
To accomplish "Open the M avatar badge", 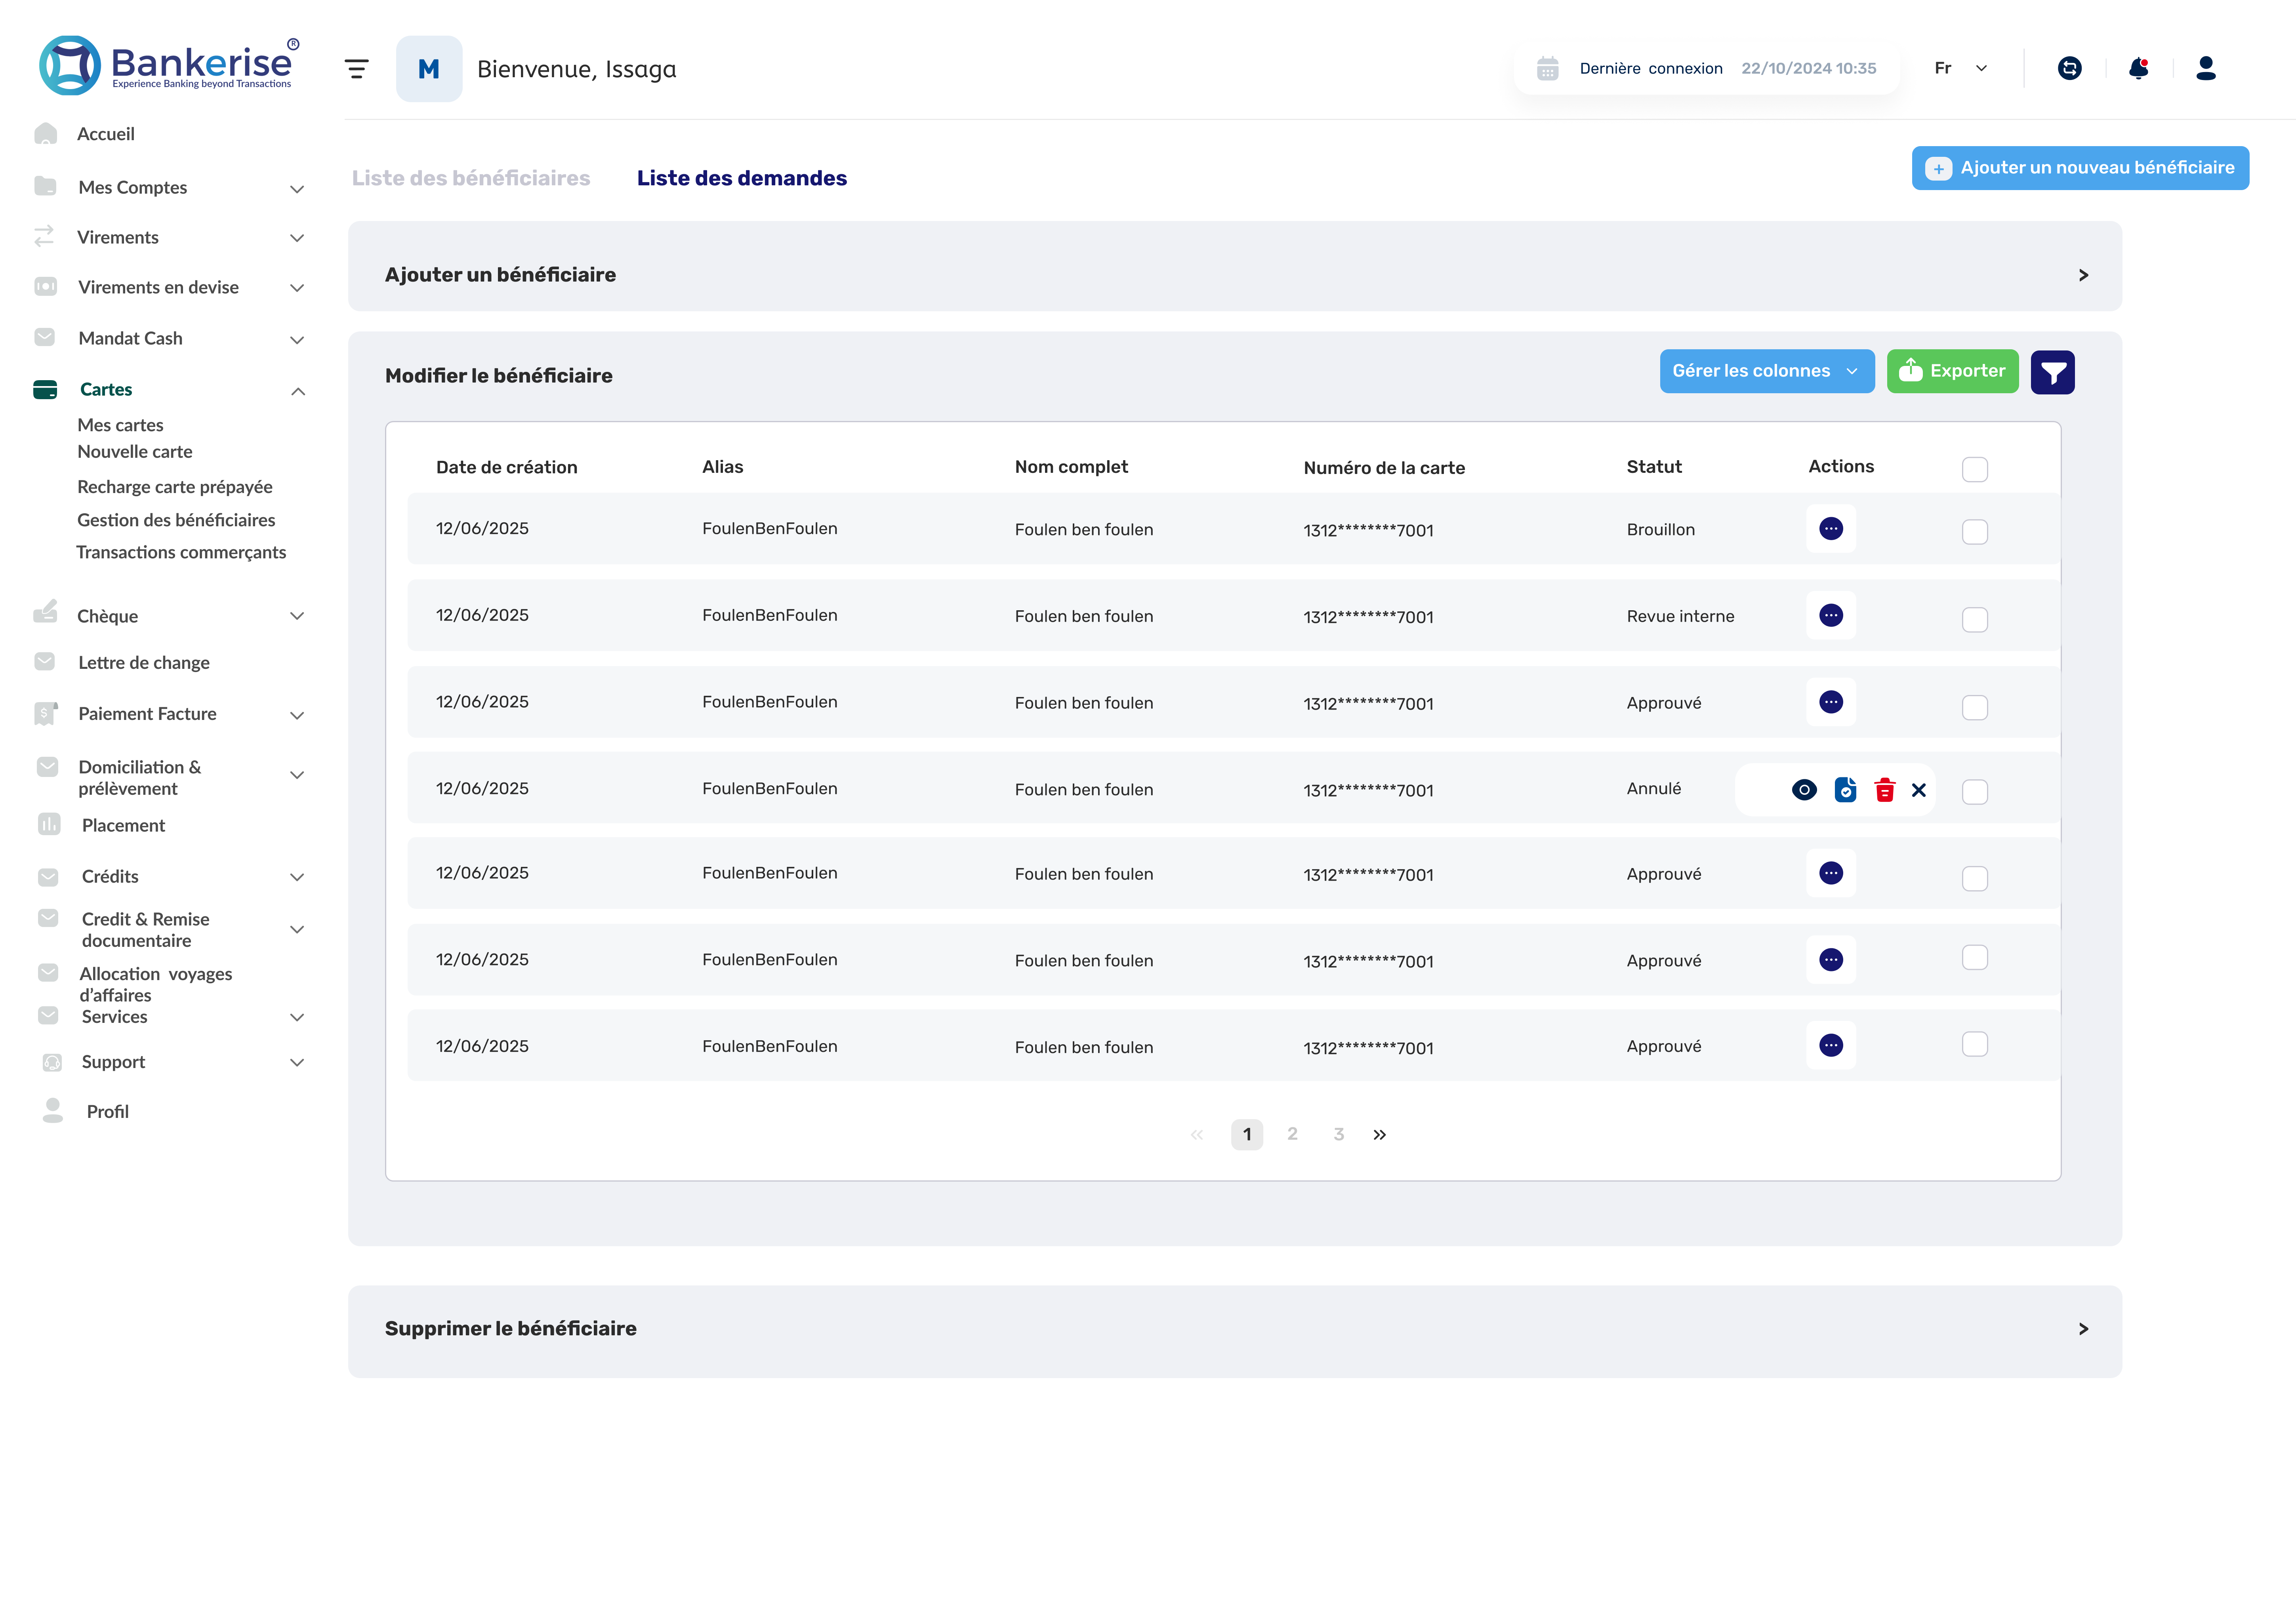I will 429,69.
